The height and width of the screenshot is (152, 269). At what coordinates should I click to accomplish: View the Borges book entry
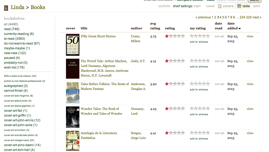click(x=250, y=133)
